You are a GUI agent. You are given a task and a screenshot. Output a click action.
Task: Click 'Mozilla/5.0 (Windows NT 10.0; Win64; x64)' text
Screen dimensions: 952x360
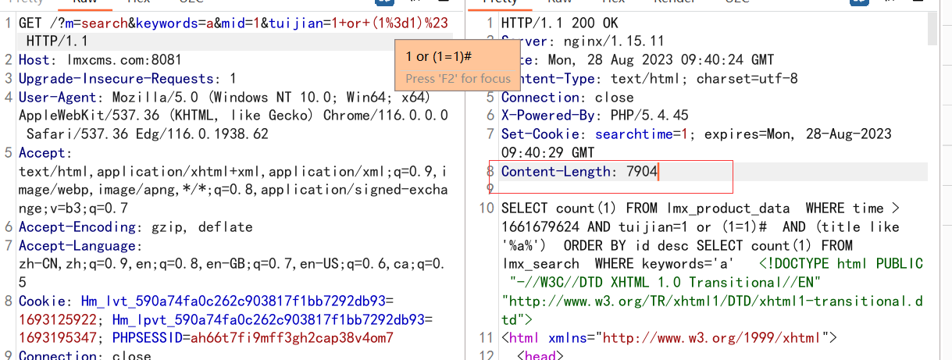(x=272, y=98)
